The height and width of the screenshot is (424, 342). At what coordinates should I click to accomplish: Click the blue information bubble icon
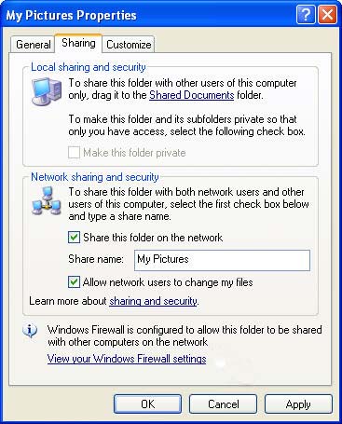tap(30, 332)
